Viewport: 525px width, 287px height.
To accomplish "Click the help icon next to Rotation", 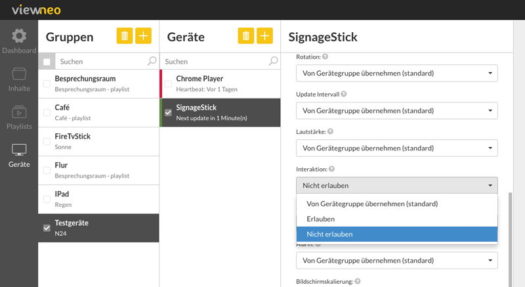I will [x=325, y=56].
